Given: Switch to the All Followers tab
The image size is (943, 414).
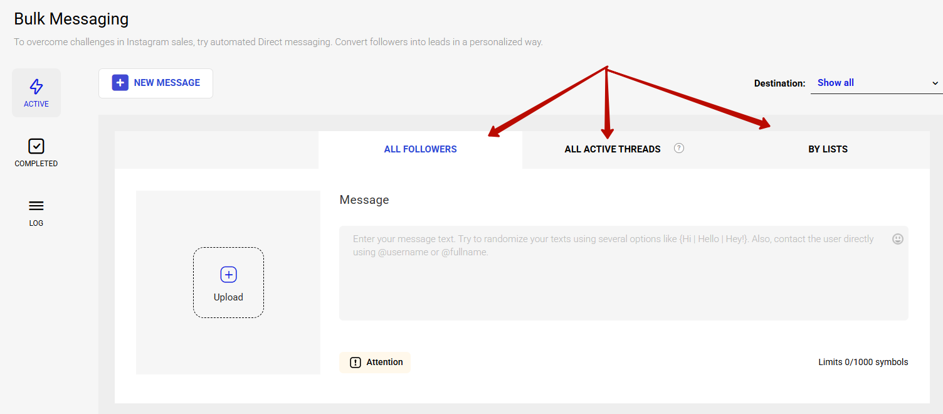Looking at the screenshot, I should (420, 149).
